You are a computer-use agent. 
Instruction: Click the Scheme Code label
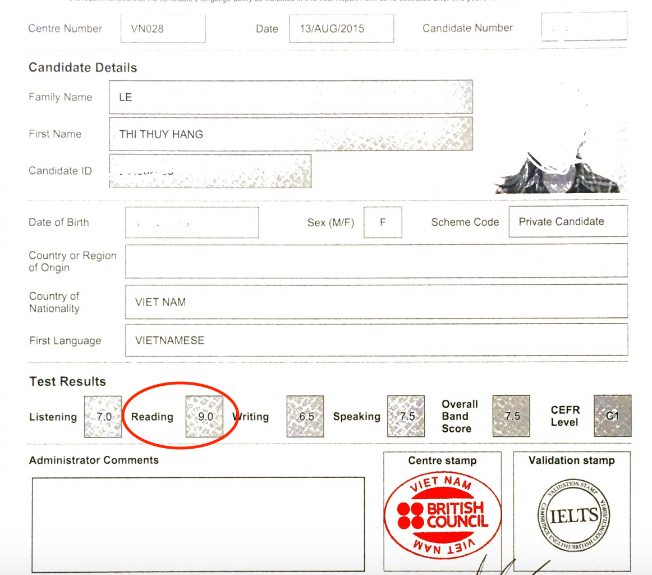tap(465, 222)
